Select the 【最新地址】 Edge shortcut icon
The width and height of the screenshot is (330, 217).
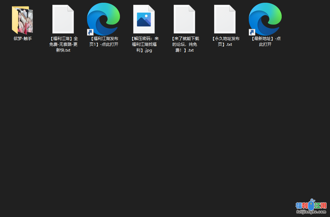click(265, 19)
